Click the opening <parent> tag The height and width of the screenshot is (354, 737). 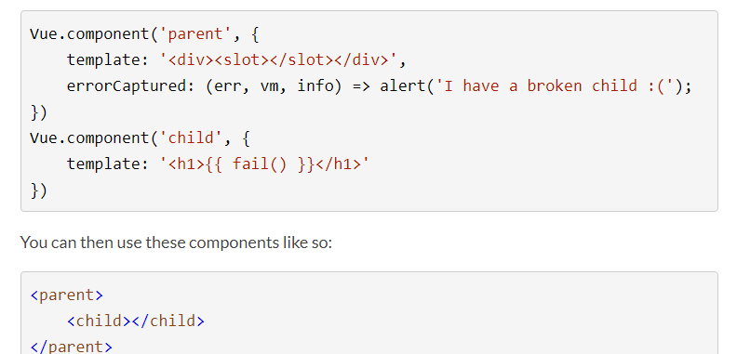(66, 295)
